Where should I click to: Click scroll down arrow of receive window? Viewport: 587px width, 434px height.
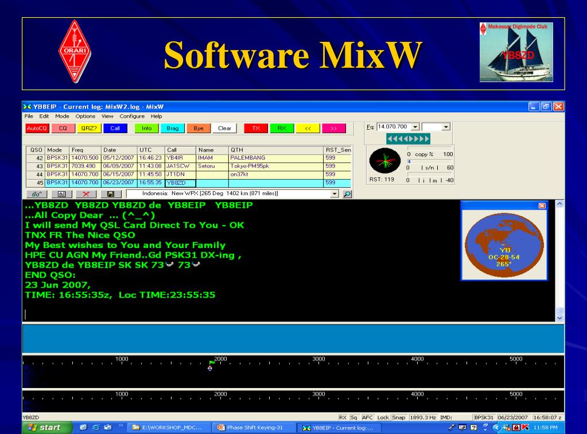click(559, 318)
